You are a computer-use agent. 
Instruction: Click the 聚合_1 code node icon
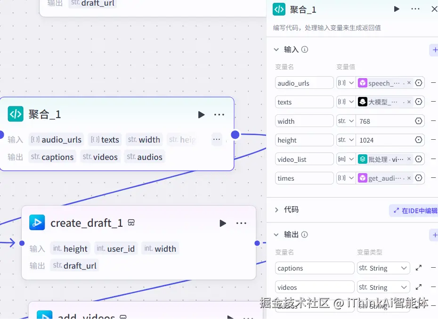[x=16, y=114]
